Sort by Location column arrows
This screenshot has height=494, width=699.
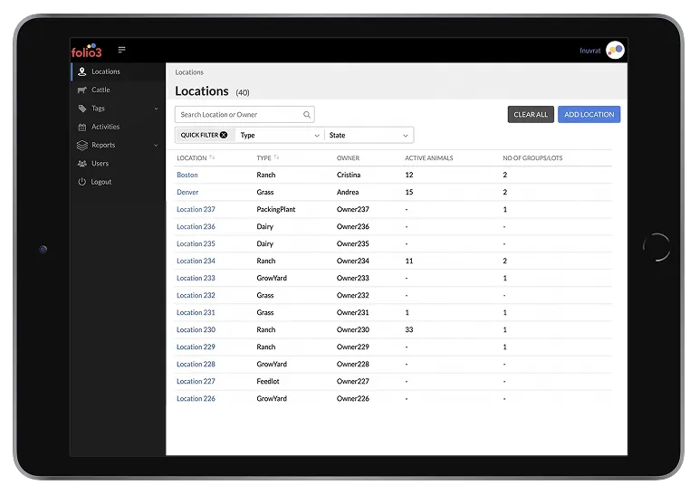[x=212, y=157]
